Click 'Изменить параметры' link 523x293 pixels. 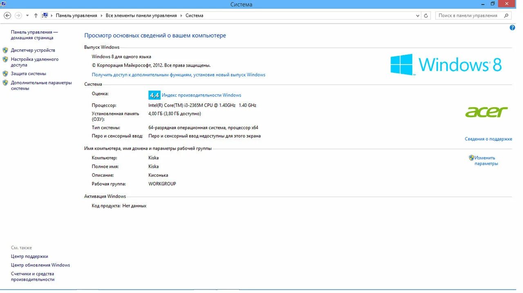[x=486, y=161]
